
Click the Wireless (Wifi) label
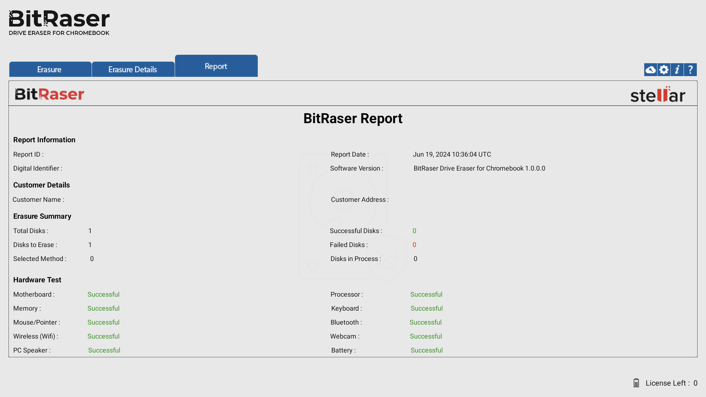click(x=36, y=336)
